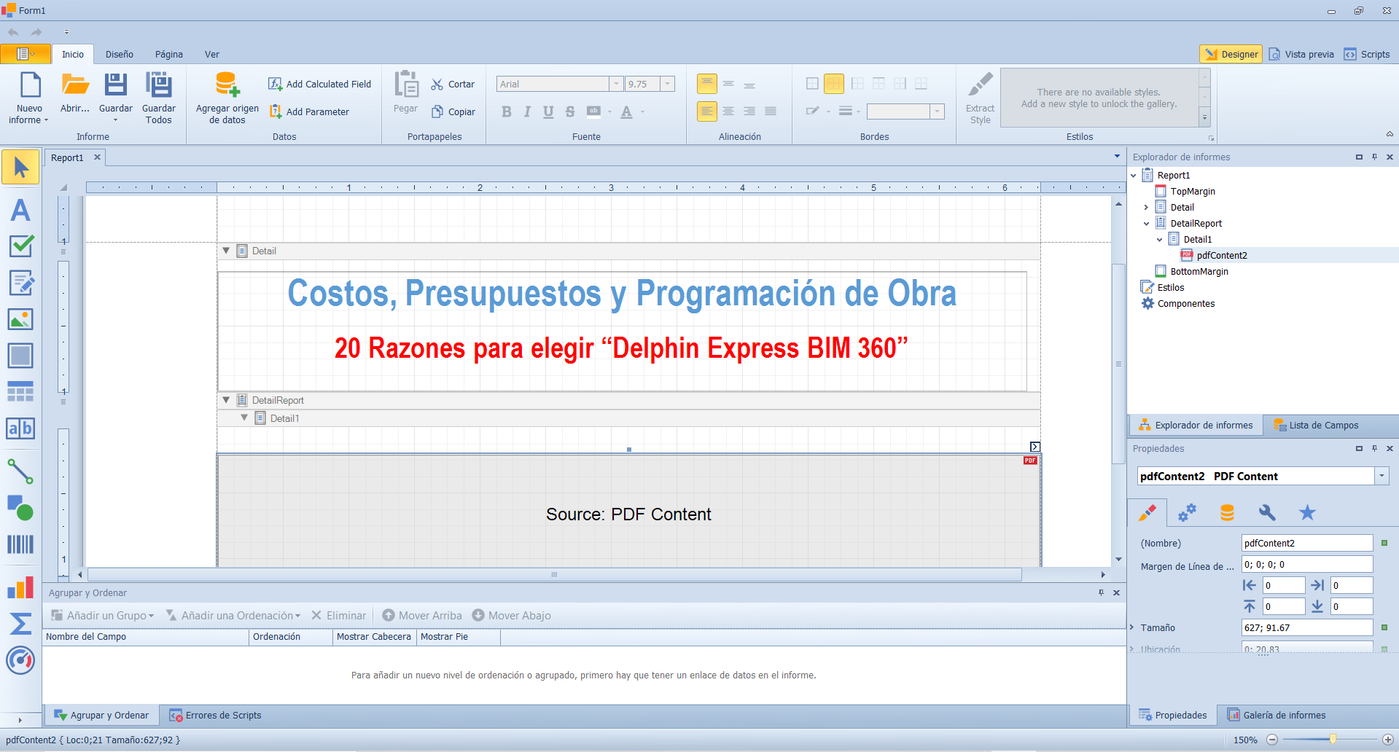Click Agregar origen de datos icon
1399x752 pixels.
pos(227,85)
